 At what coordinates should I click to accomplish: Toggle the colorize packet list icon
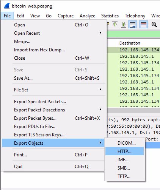[x=143, y=25]
